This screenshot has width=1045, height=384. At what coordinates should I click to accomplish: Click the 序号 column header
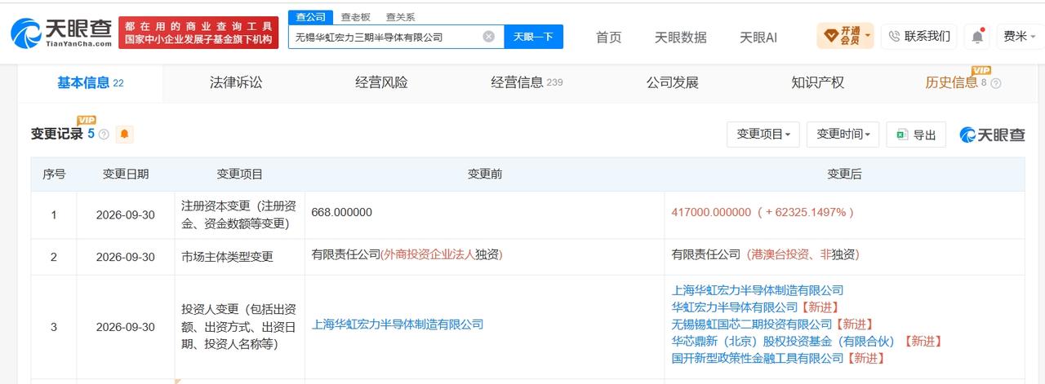[54, 174]
